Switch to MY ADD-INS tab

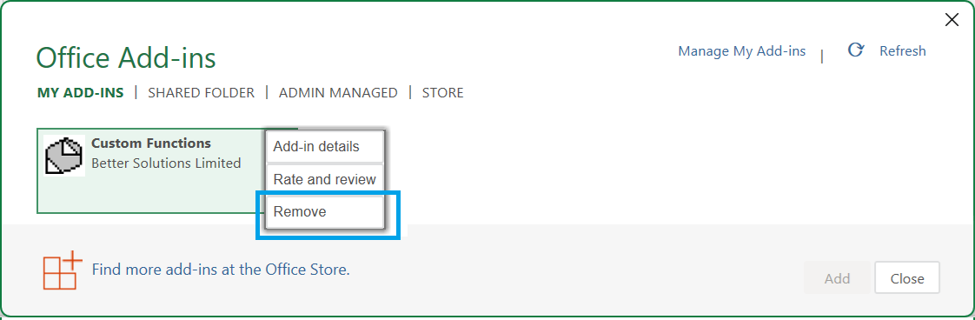[x=80, y=93]
